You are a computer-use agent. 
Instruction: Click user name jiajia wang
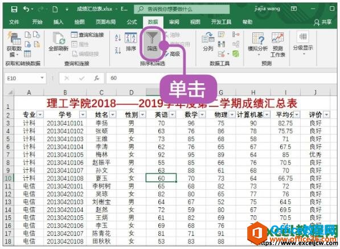pyautogui.click(x=267, y=9)
